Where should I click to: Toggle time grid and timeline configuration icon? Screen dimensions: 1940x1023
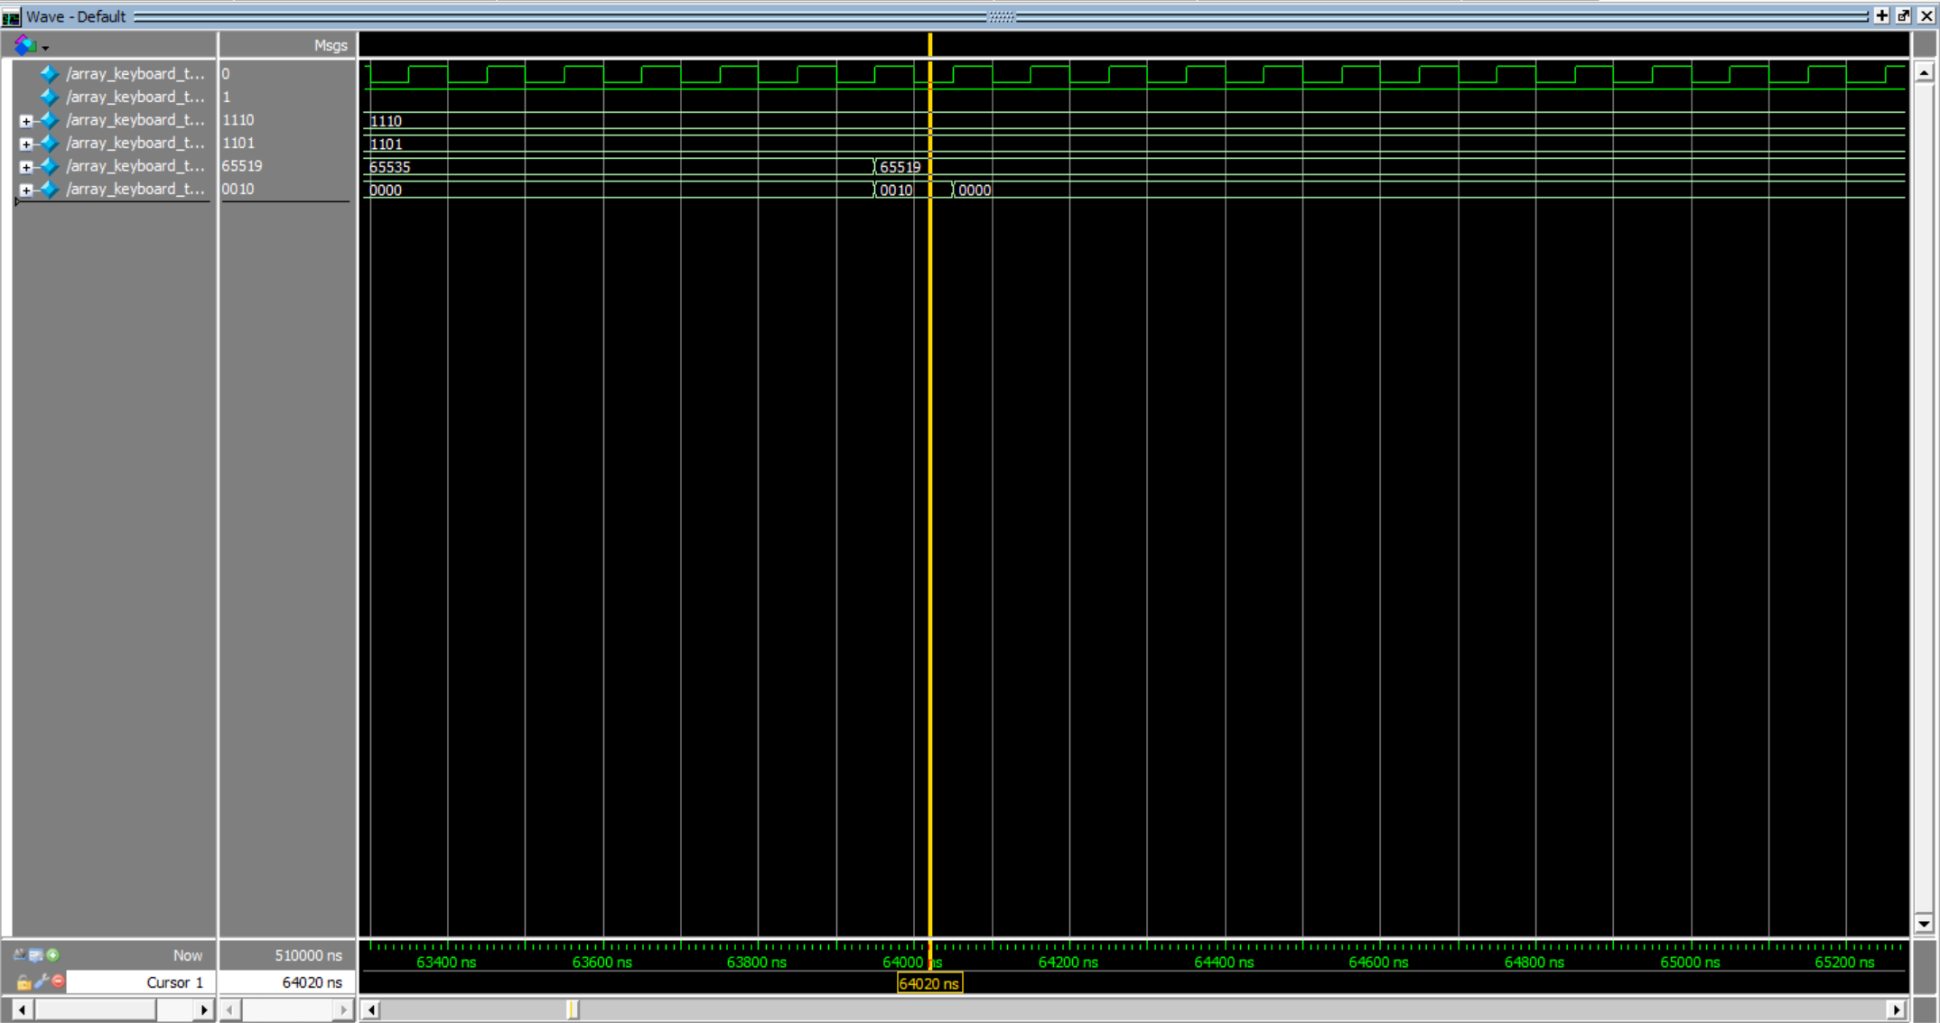point(19,954)
